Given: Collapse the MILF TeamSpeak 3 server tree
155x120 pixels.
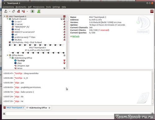Looking at the screenshot, I should click(x=5, y=16).
